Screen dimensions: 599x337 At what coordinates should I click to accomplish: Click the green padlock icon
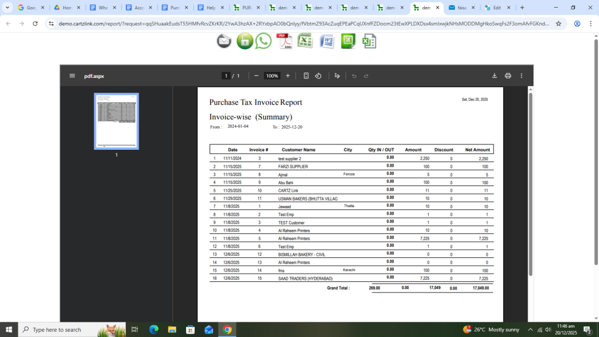pos(245,41)
